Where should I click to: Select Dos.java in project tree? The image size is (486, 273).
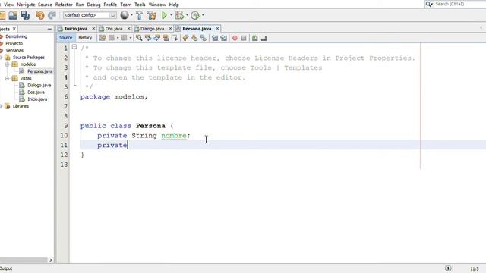[36, 93]
